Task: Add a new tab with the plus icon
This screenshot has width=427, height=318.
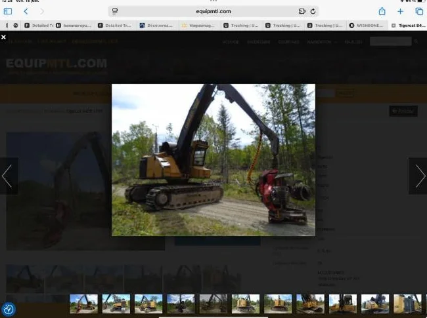Action: 400,11
